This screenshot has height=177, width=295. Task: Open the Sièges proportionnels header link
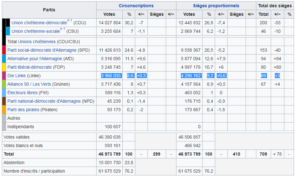pos(216,6)
